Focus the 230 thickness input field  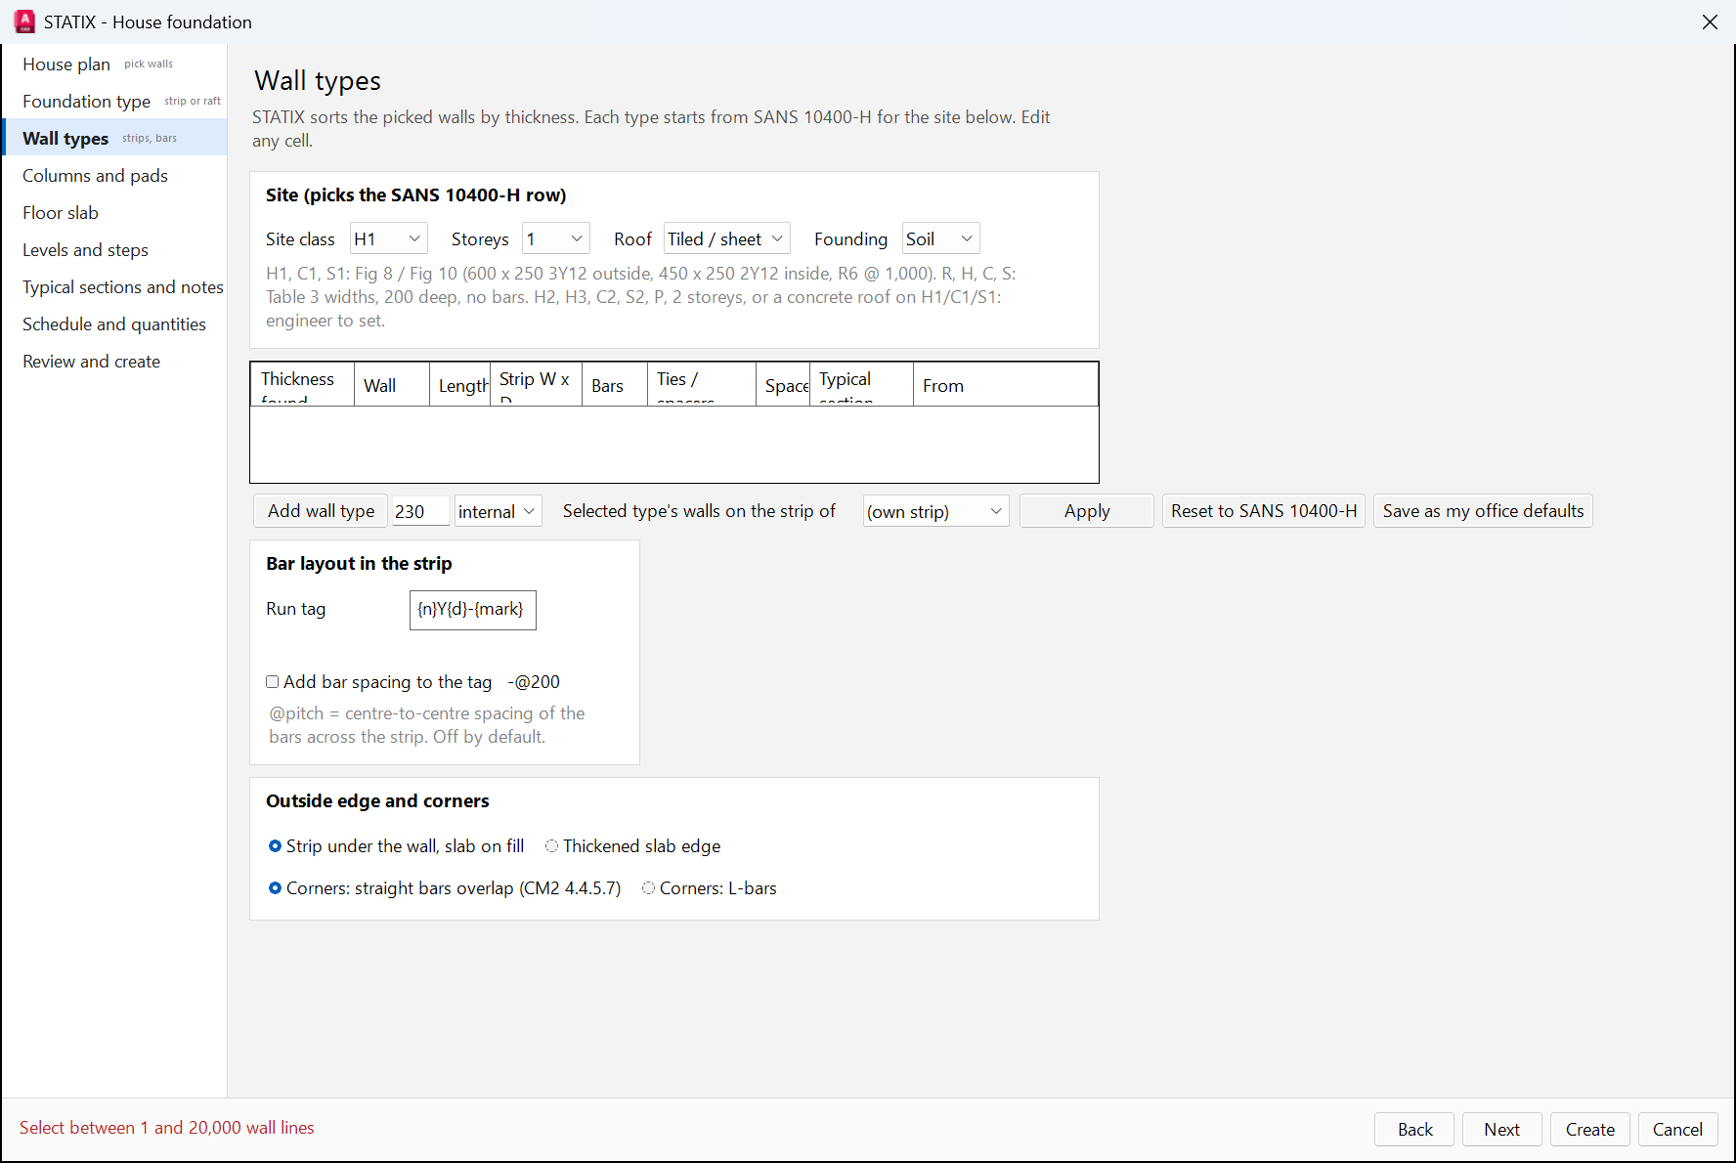(420, 511)
